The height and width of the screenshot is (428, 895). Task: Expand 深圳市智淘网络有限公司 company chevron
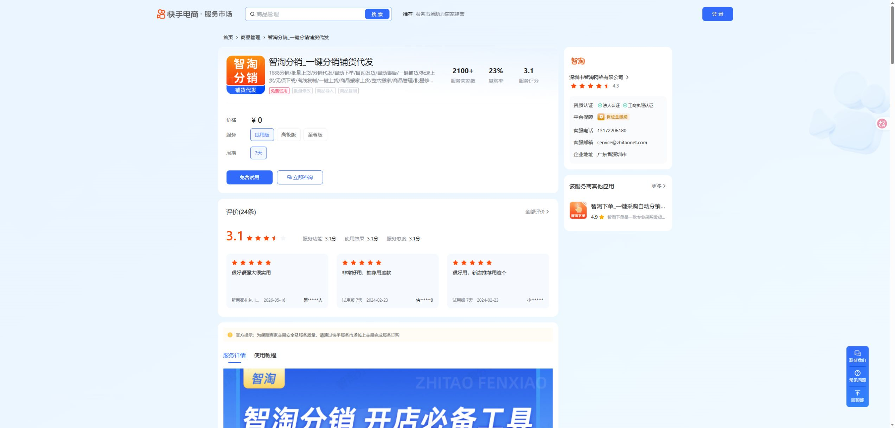click(627, 77)
